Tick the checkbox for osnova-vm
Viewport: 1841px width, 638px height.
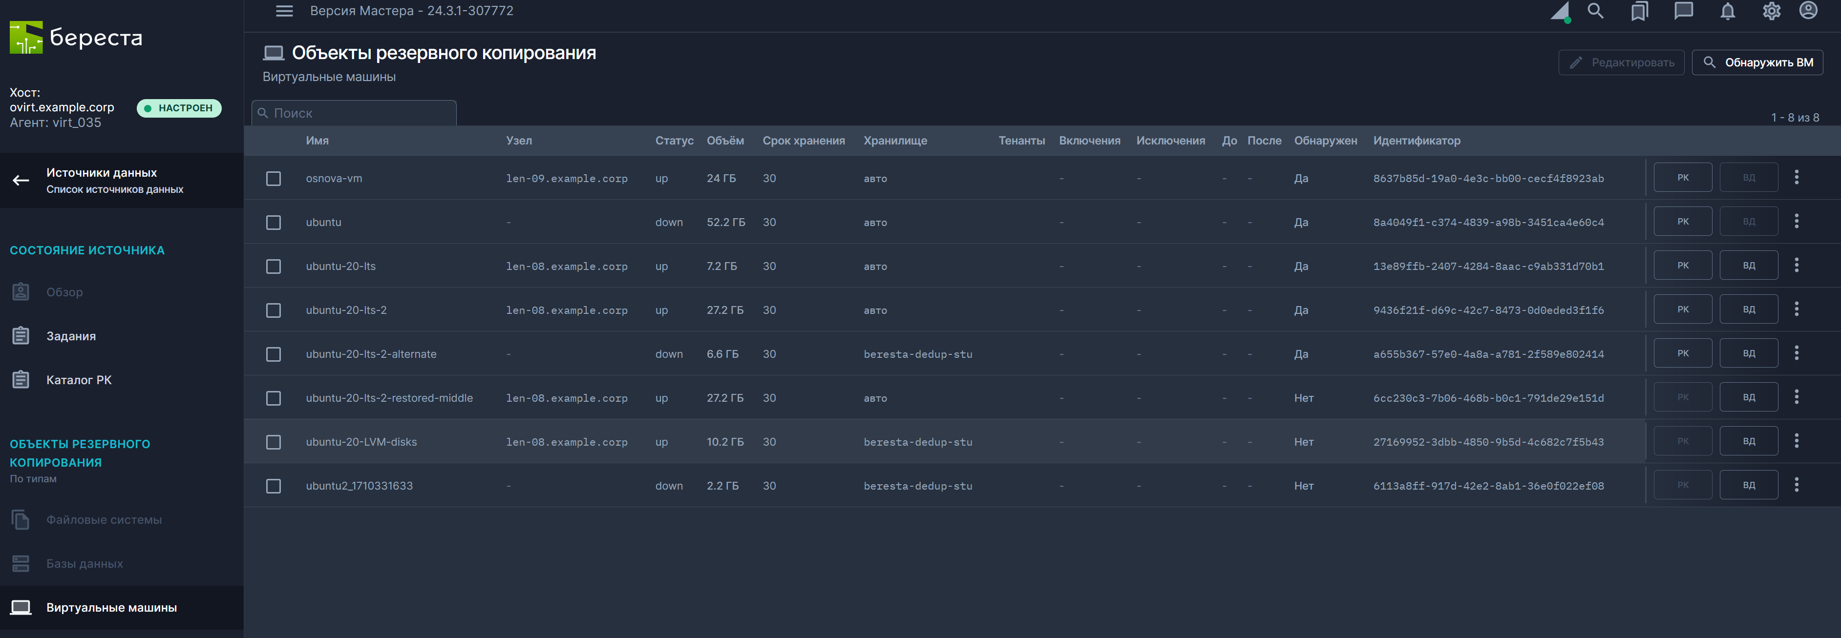[273, 179]
